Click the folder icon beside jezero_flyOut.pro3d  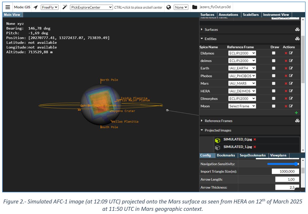click(x=195, y=7)
